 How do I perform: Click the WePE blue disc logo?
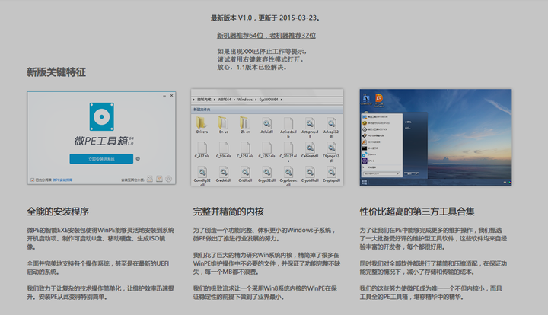[102, 116]
